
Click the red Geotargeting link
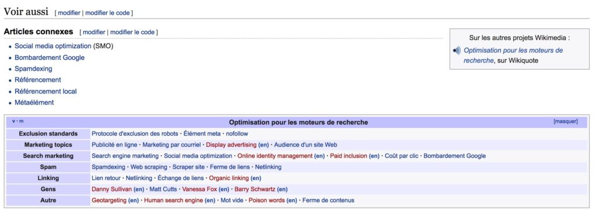coord(109,200)
